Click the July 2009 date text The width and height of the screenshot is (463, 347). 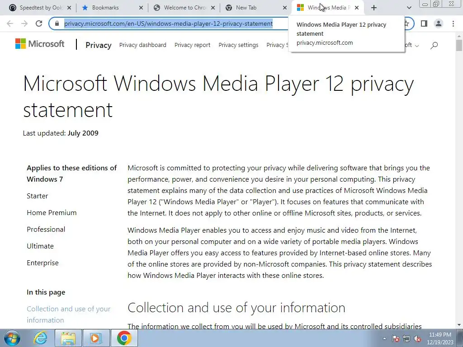coord(83,133)
